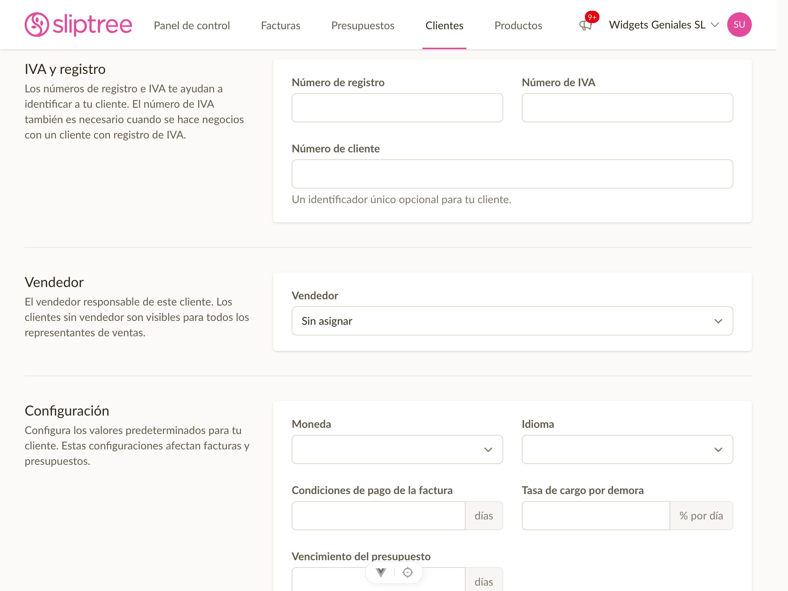Select the Clientes tab

coord(444,25)
